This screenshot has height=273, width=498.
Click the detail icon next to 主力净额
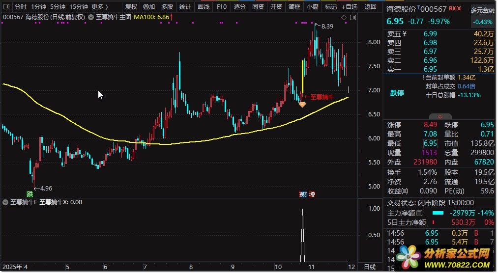click(419, 214)
